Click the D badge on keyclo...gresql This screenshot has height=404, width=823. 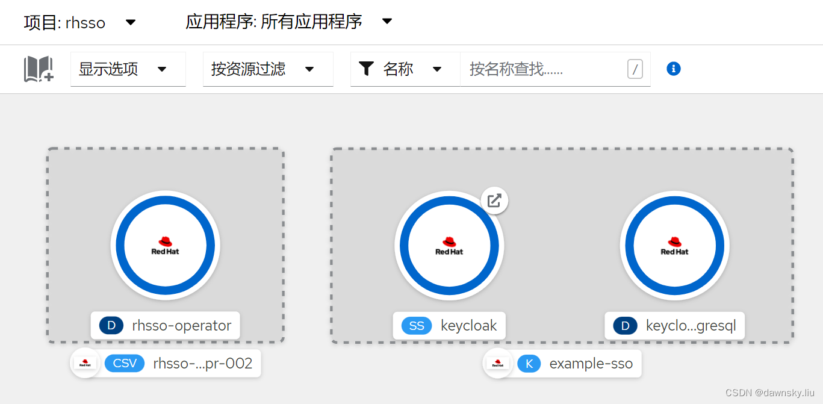point(626,326)
